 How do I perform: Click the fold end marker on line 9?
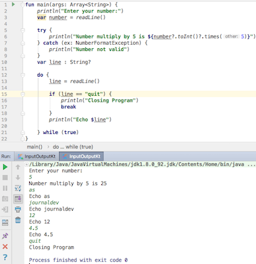[22, 56]
